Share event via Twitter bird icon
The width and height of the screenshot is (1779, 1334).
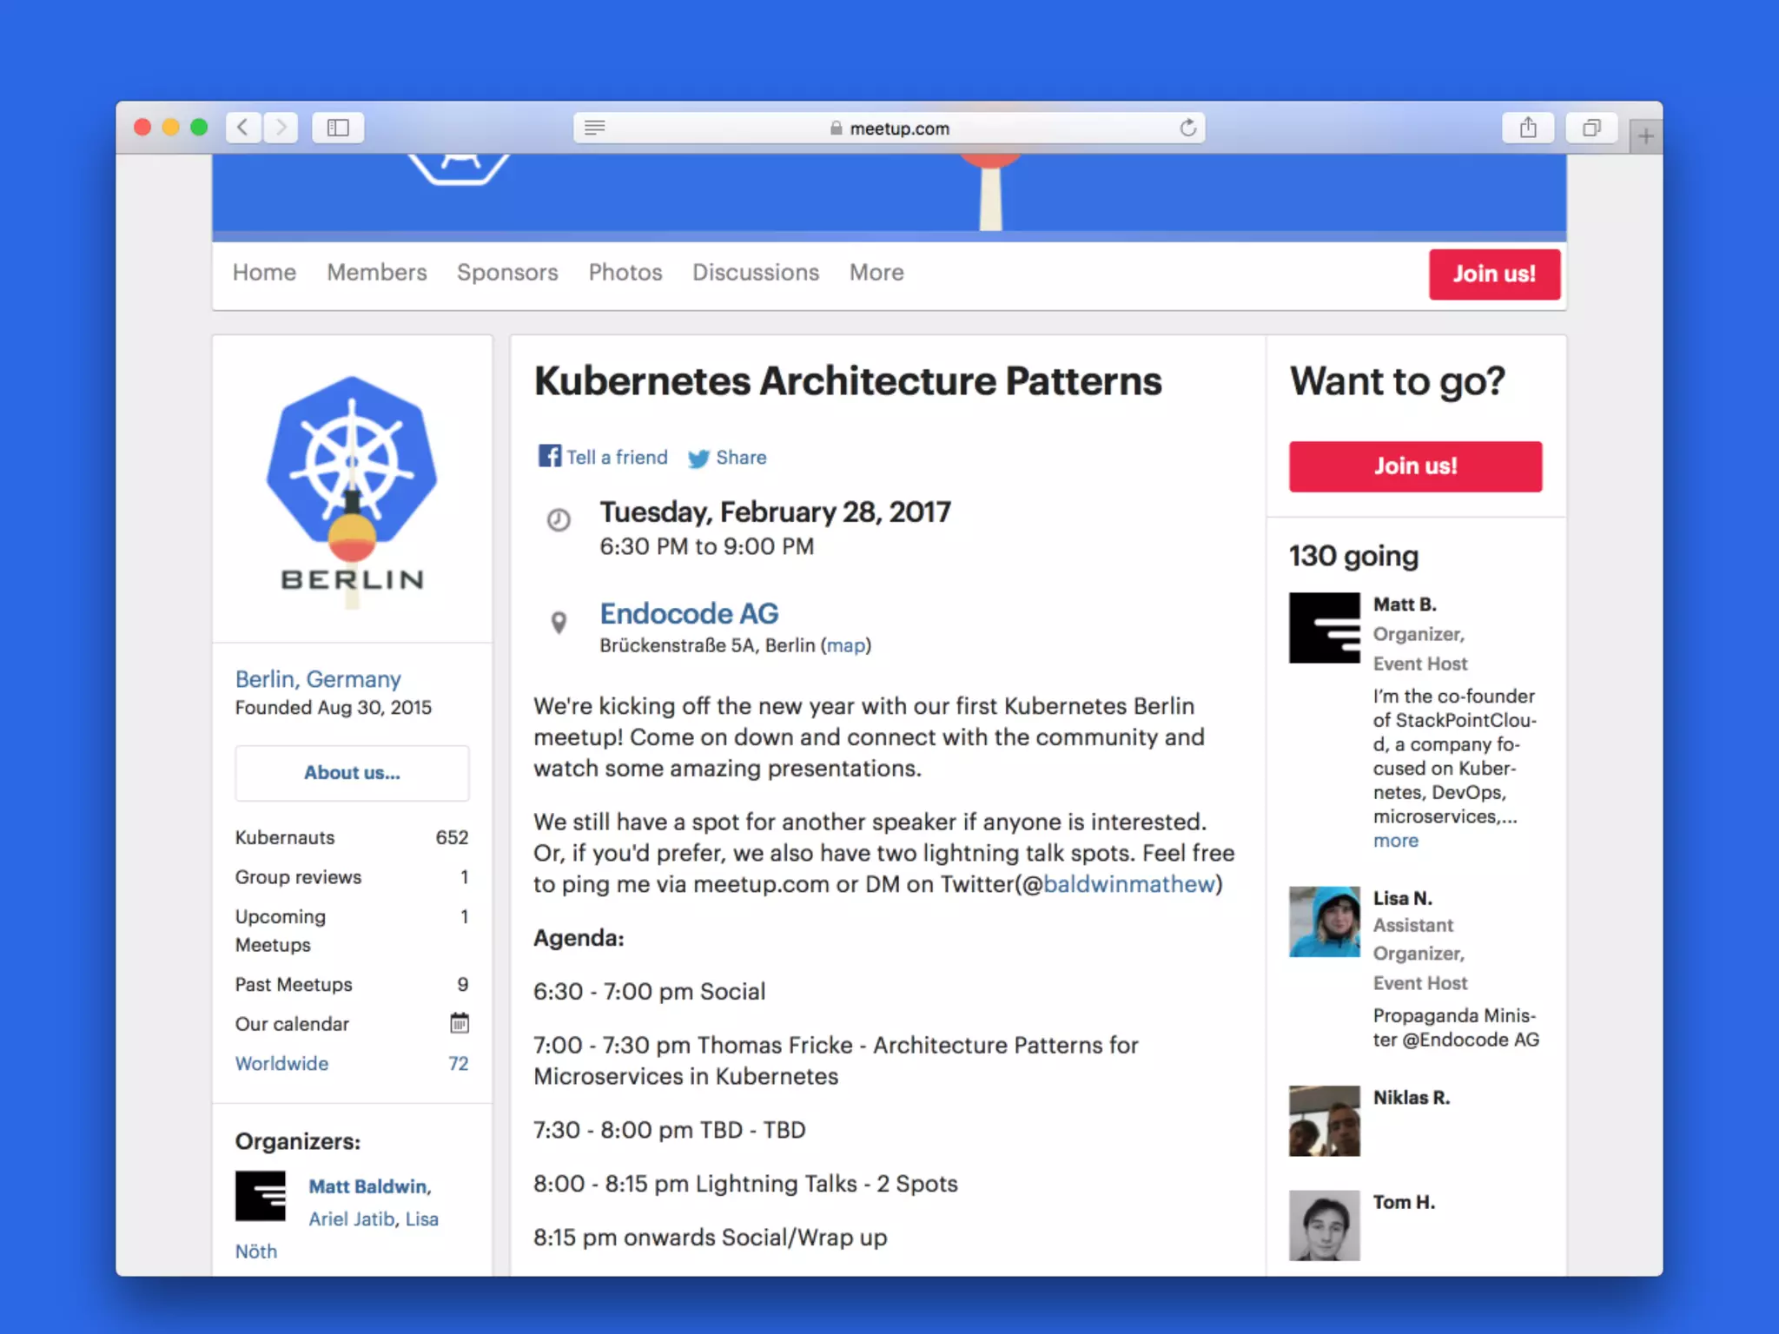[698, 458]
